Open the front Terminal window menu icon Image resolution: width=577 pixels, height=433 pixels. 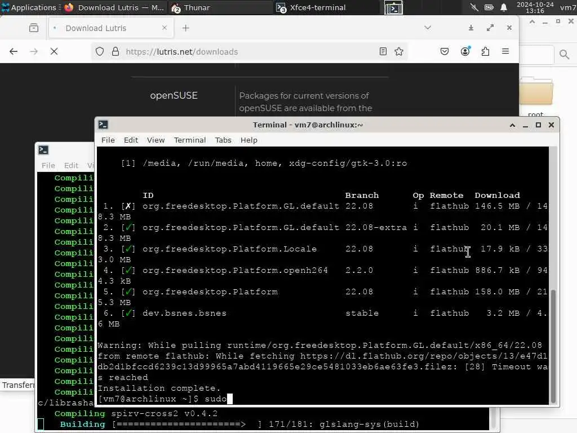point(103,125)
